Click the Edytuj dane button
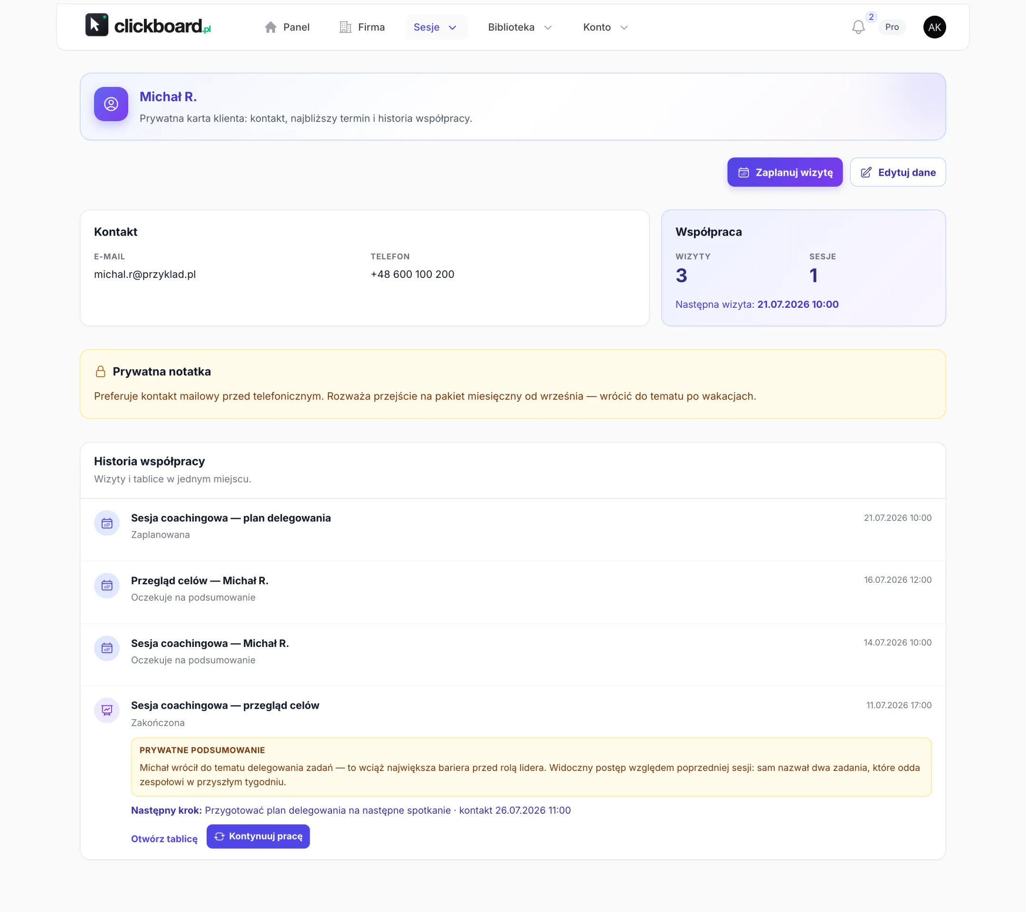This screenshot has height=912, width=1026. (x=897, y=172)
